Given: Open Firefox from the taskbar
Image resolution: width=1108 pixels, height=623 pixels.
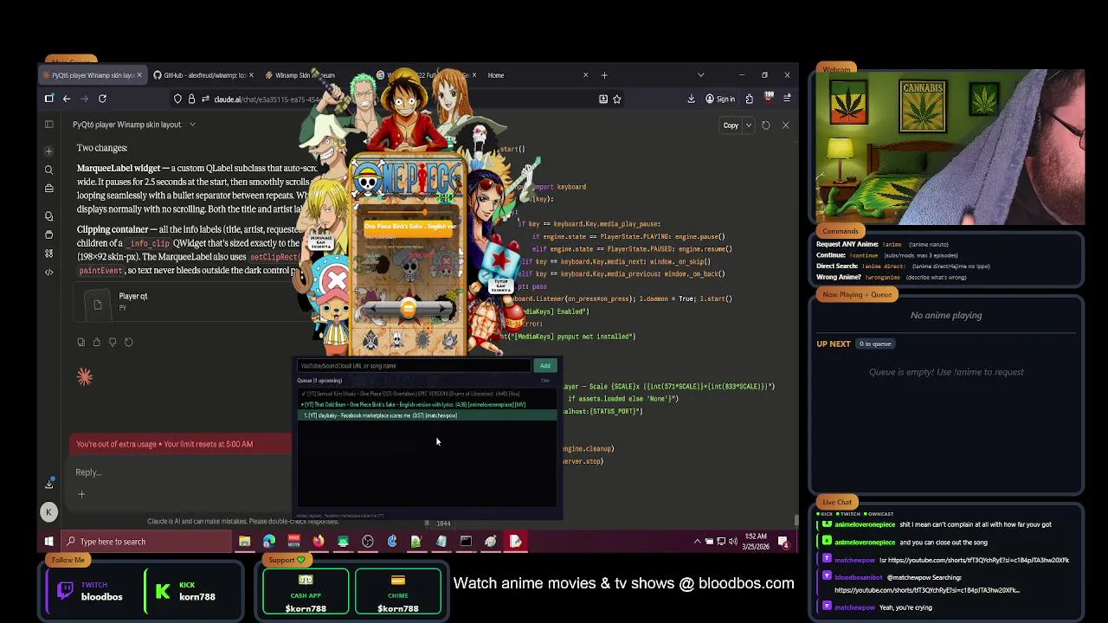Looking at the screenshot, I should (x=319, y=542).
